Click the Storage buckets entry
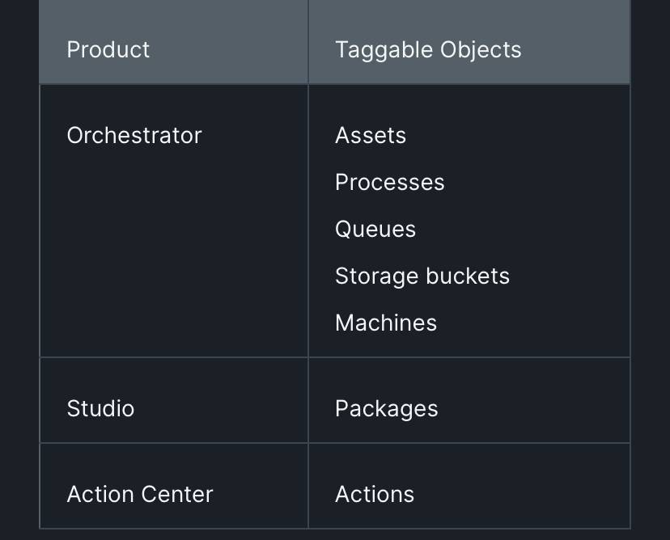 (422, 276)
